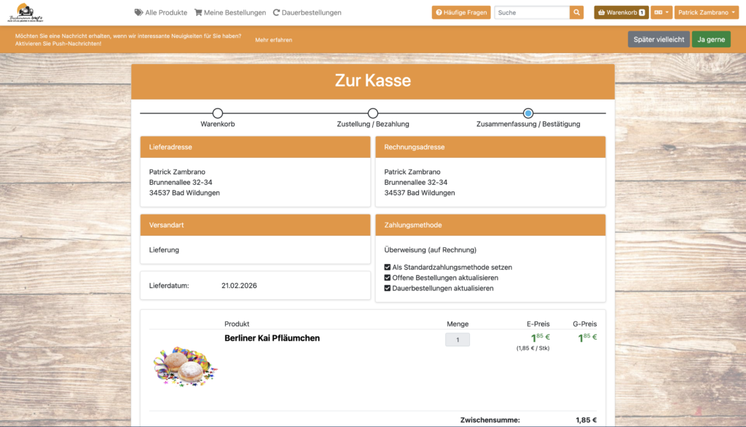The image size is (746, 427).
Task: Open the Mehr erfahren link
Action: click(273, 40)
